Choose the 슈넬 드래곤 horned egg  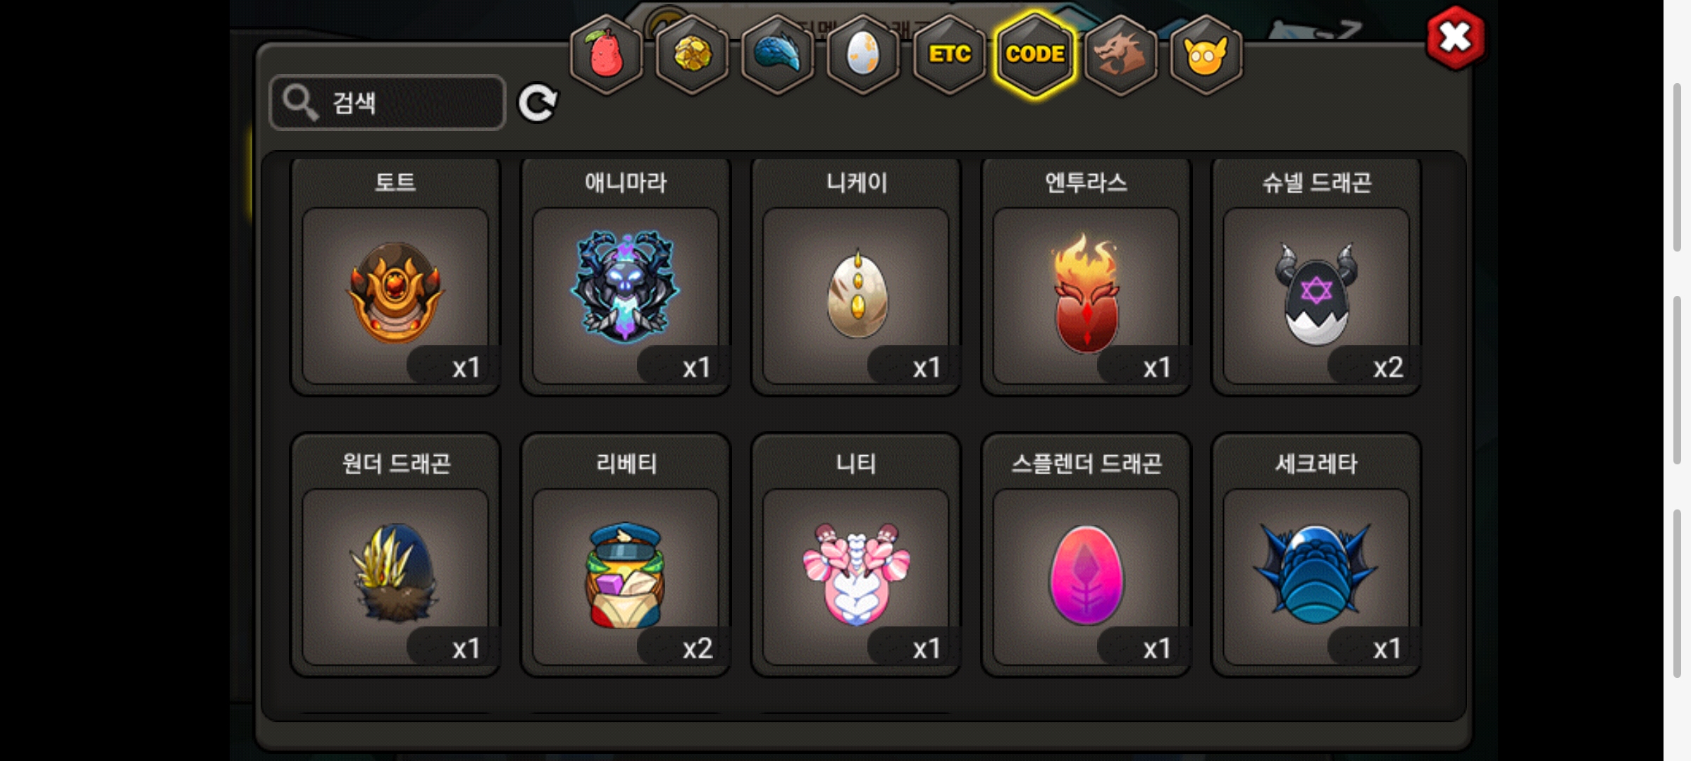click(x=1316, y=276)
